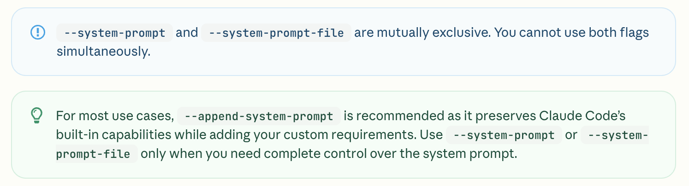Click the word "simultaneously."
689x186 pixels.
point(103,52)
